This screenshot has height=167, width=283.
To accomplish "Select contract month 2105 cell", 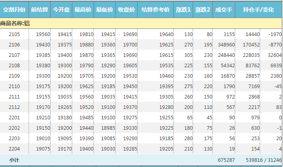I will point(14,34).
